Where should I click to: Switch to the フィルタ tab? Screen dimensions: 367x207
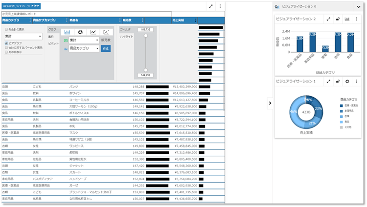tap(126, 30)
